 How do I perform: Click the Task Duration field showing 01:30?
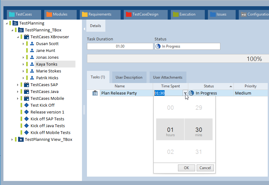pyautogui.click(x=120, y=46)
